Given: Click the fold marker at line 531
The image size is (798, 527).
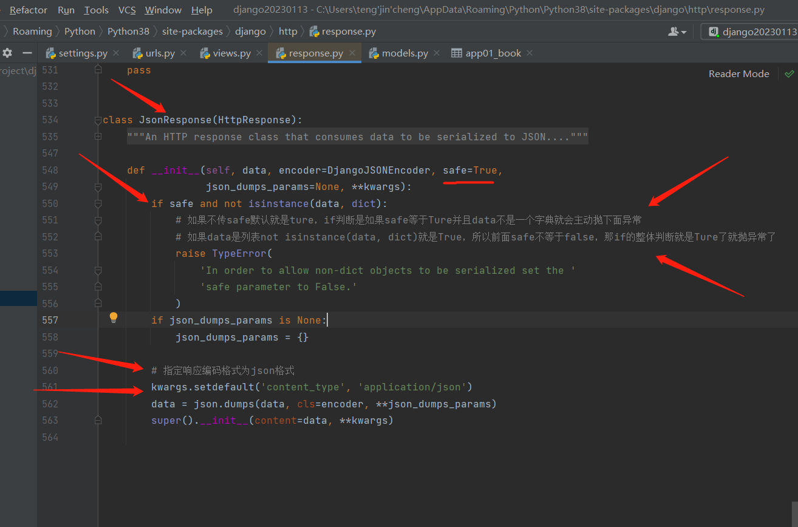Looking at the screenshot, I should tap(98, 70).
